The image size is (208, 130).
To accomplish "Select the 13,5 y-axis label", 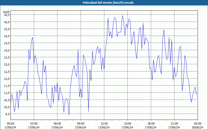I will (x=7, y=57).
